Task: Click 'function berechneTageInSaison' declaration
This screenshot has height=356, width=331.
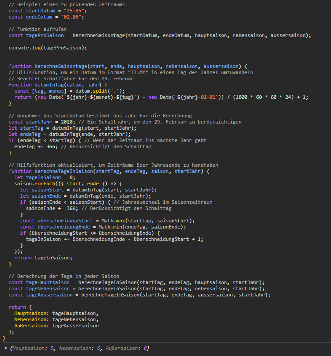Action: pos(109,171)
